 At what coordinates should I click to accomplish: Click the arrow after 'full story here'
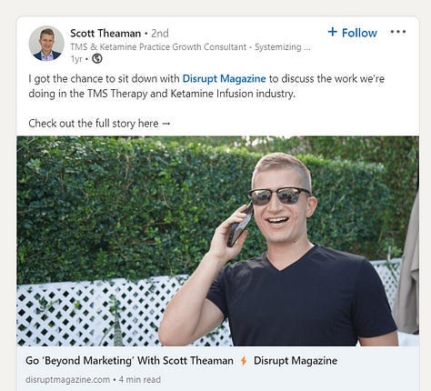click(166, 124)
